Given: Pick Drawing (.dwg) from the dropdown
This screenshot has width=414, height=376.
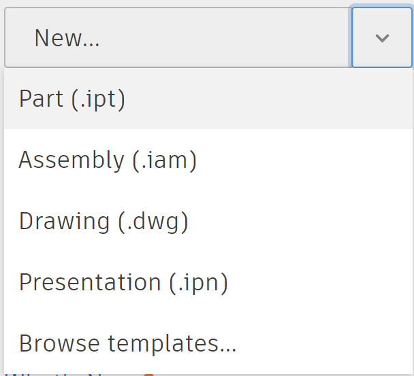Looking at the screenshot, I should click(x=103, y=222).
